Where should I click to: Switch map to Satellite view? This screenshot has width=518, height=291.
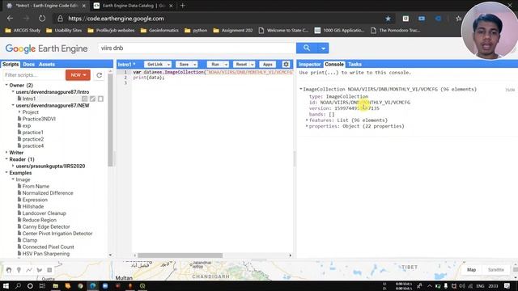point(496,269)
